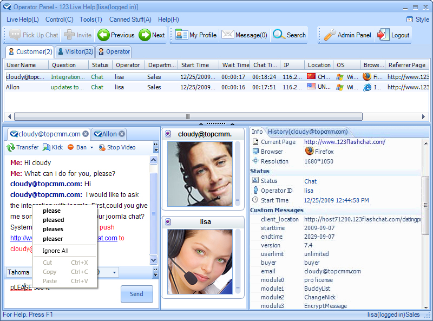
Task: Go to Next chat with green arrow
Action: tap(152, 35)
